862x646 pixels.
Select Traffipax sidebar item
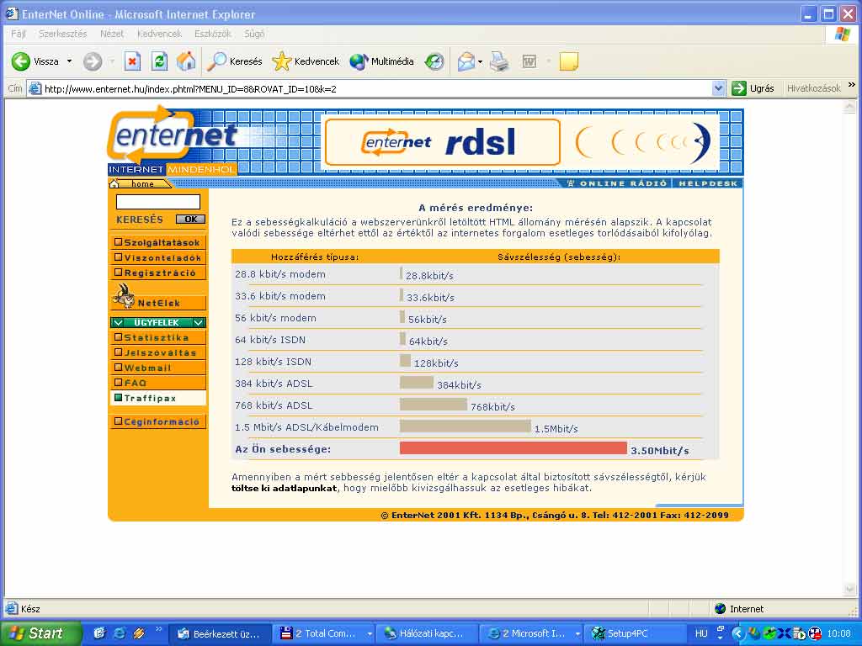coord(157,398)
